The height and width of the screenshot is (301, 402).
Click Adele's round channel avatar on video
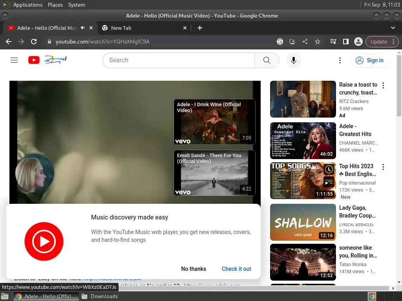click(35, 173)
